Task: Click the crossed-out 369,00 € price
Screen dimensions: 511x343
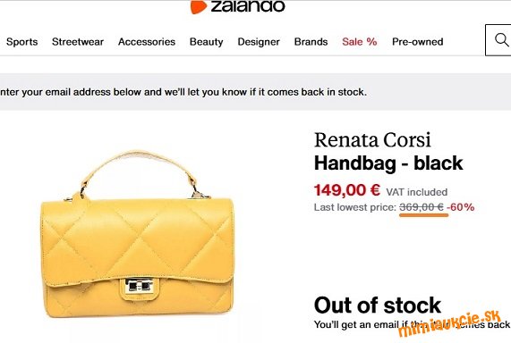Action: [422, 207]
